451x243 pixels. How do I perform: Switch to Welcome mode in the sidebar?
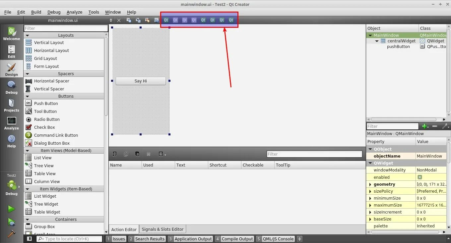(x=12, y=34)
